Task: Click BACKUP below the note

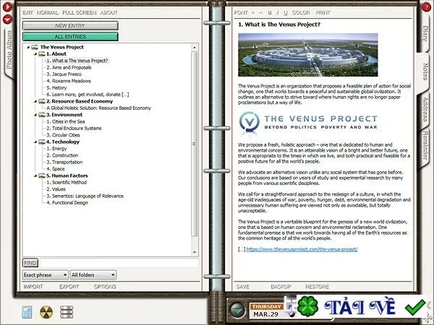Action: click(x=281, y=287)
